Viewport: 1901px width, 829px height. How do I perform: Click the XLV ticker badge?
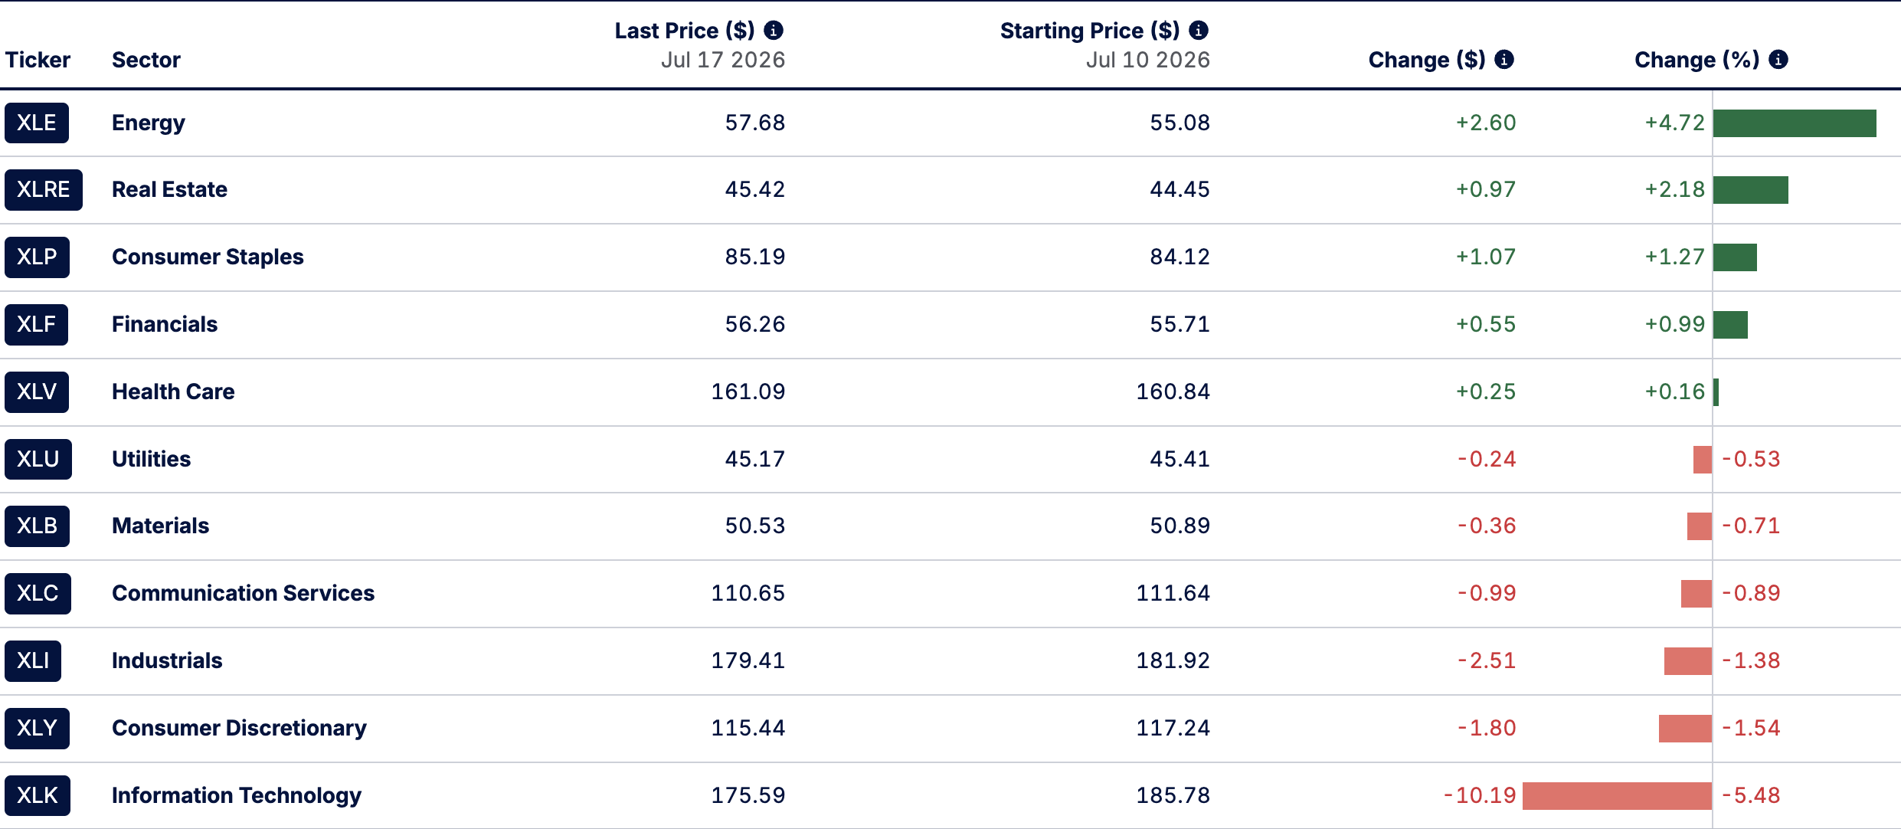37,392
